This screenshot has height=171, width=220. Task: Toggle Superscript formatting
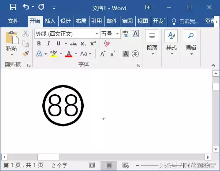[93, 44]
